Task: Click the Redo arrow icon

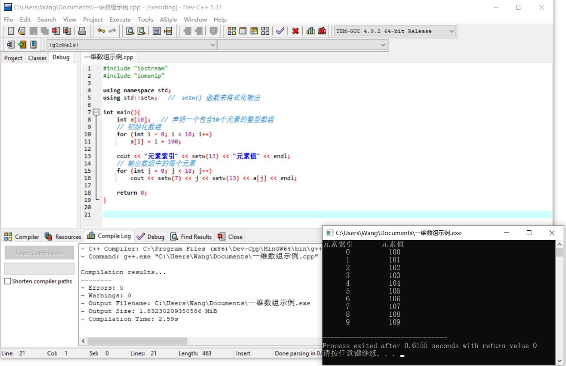Action: 112,31
